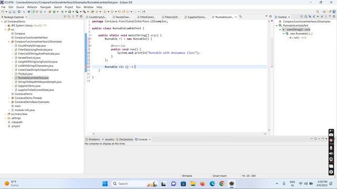Click the Search magnifier icon at top right

click(318, 12)
